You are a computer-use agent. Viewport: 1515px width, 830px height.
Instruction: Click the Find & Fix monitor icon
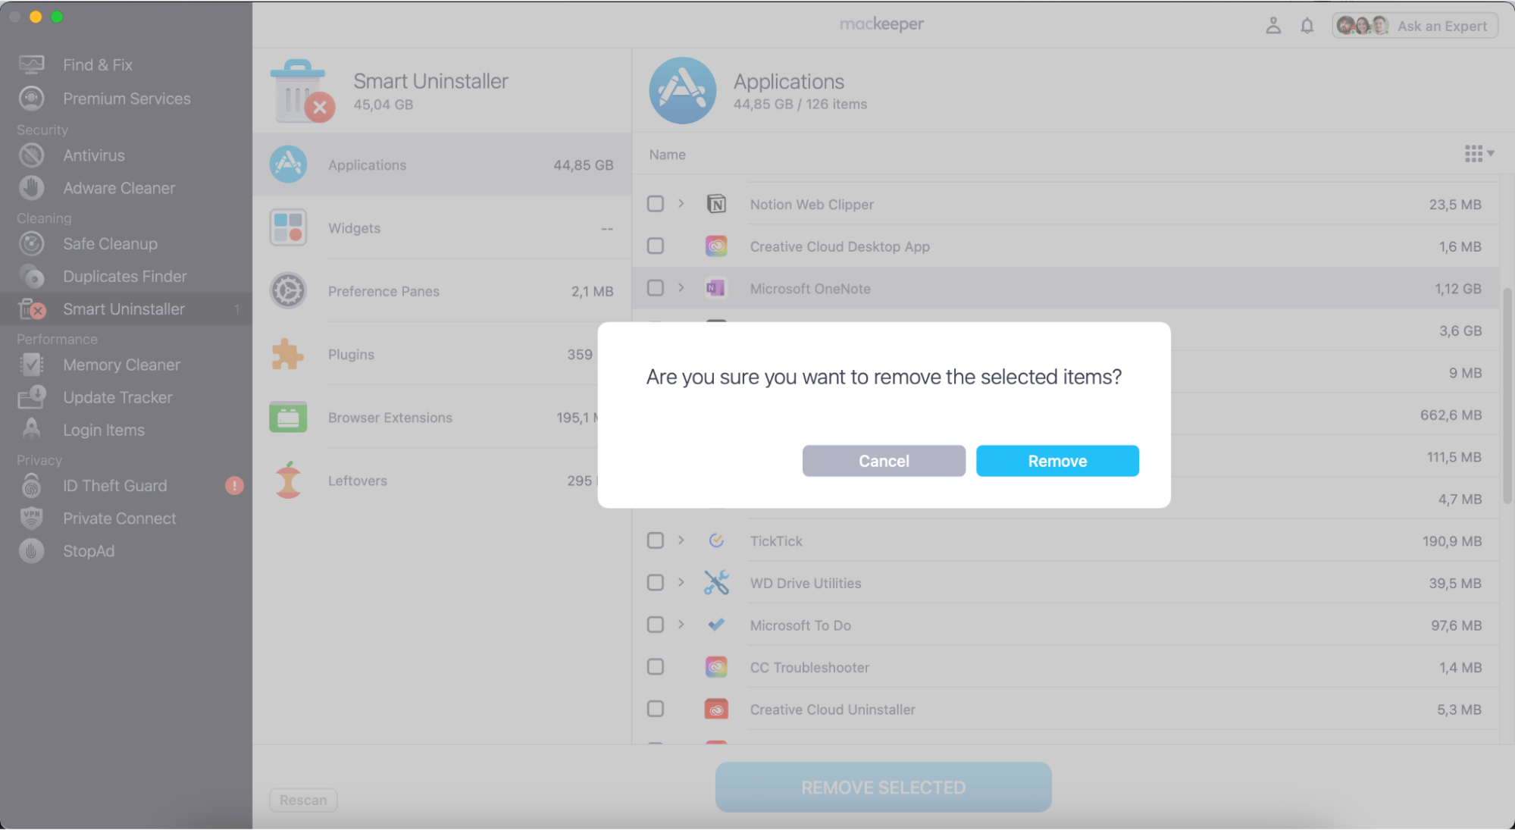point(32,65)
